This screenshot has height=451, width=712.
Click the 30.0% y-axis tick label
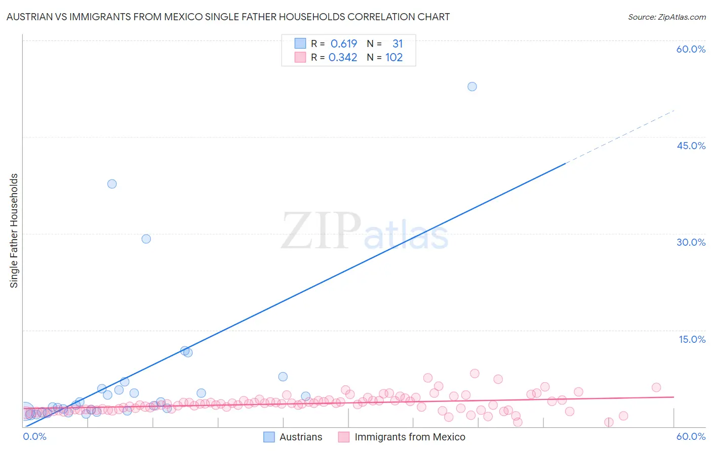point(691,242)
